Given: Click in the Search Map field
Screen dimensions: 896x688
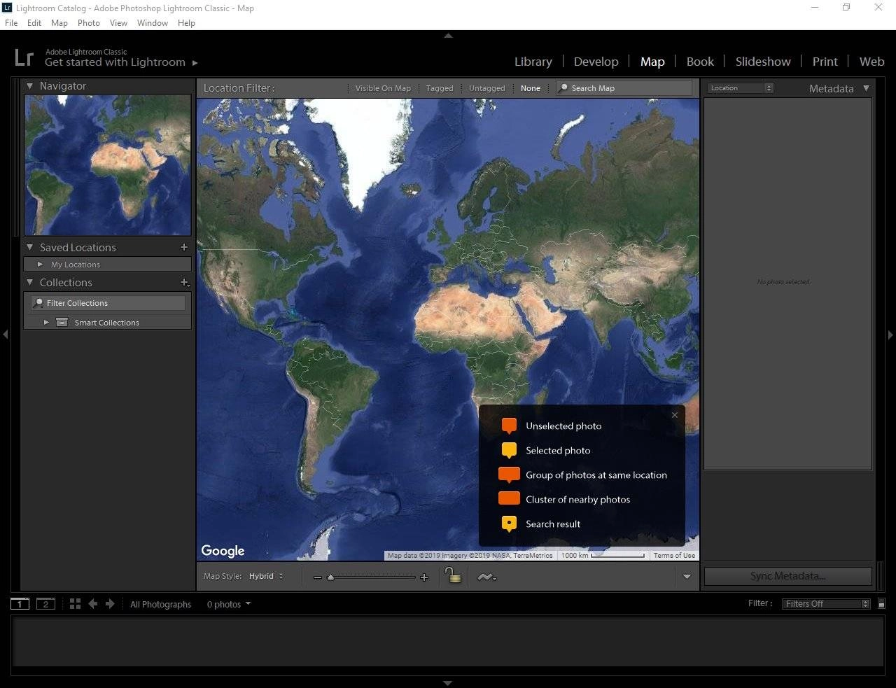Looking at the screenshot, I should pyautogui.click(x=624, y=88).
